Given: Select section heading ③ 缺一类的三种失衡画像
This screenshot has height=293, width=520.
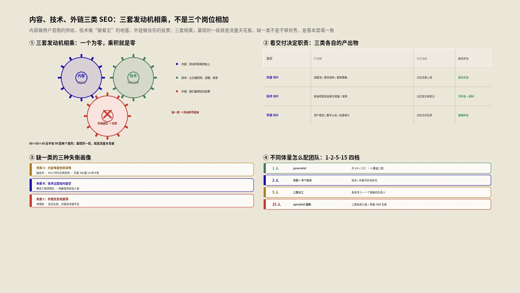Looking at the screenshot, I should click(60, 158).
